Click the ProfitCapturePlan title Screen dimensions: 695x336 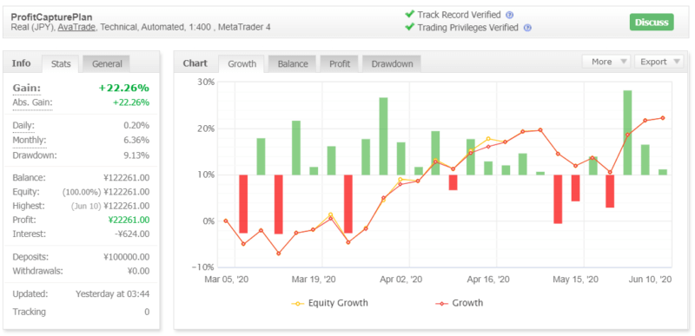coord(52,17)
